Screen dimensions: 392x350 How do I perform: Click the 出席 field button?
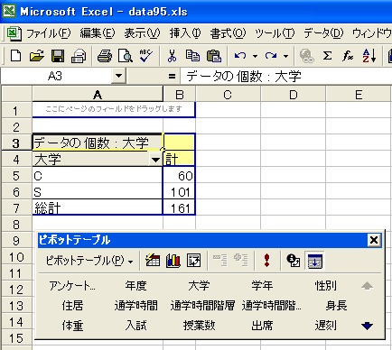262,326
